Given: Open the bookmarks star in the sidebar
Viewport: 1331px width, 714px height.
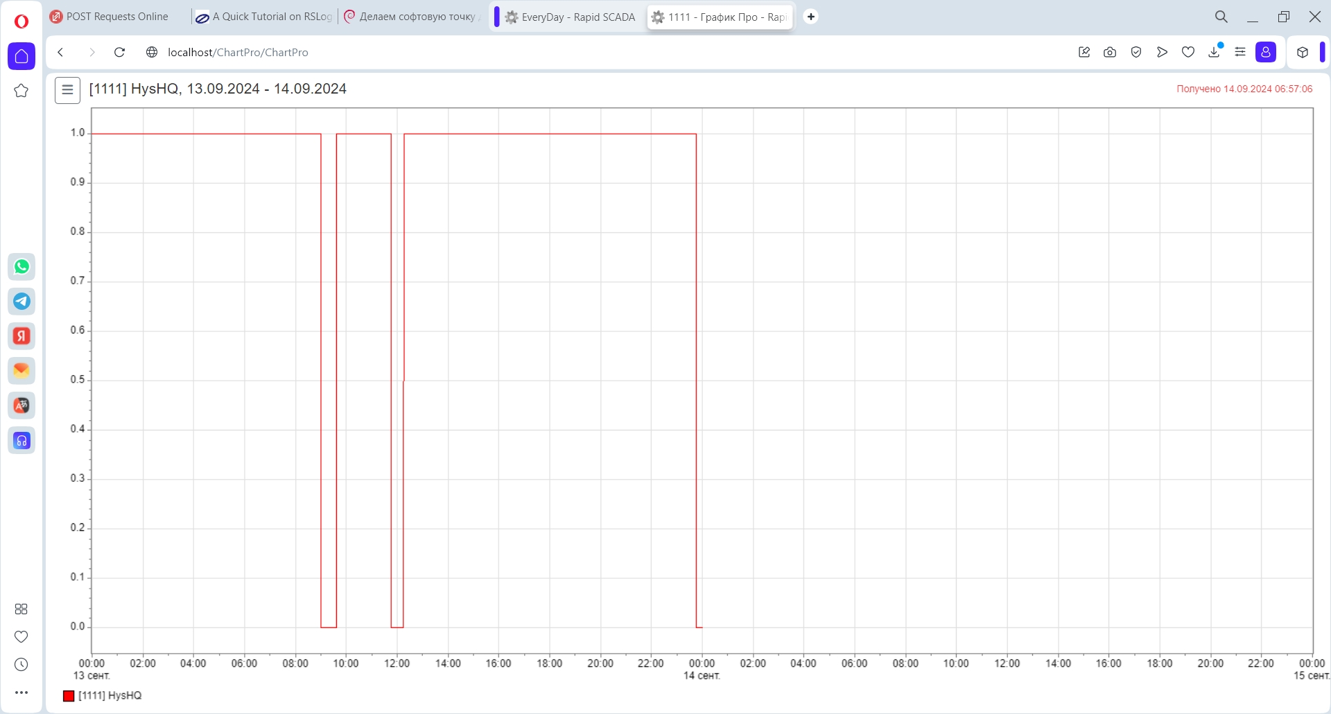Looking at the screenshot, I should (21, 91).
